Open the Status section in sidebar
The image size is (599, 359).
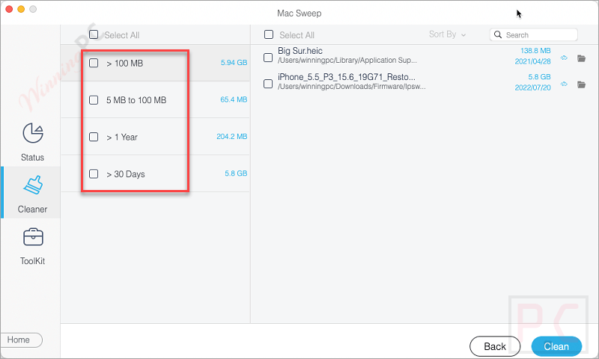32,142
